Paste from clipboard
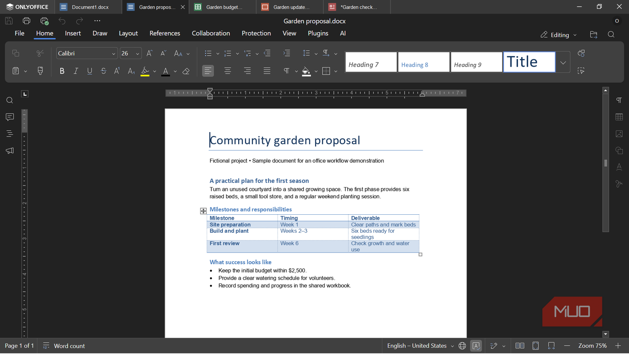 pos(16,71)
